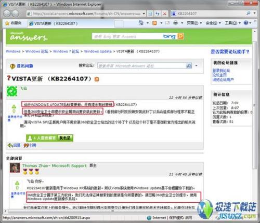Click the empty new tab button

[119, 23]
